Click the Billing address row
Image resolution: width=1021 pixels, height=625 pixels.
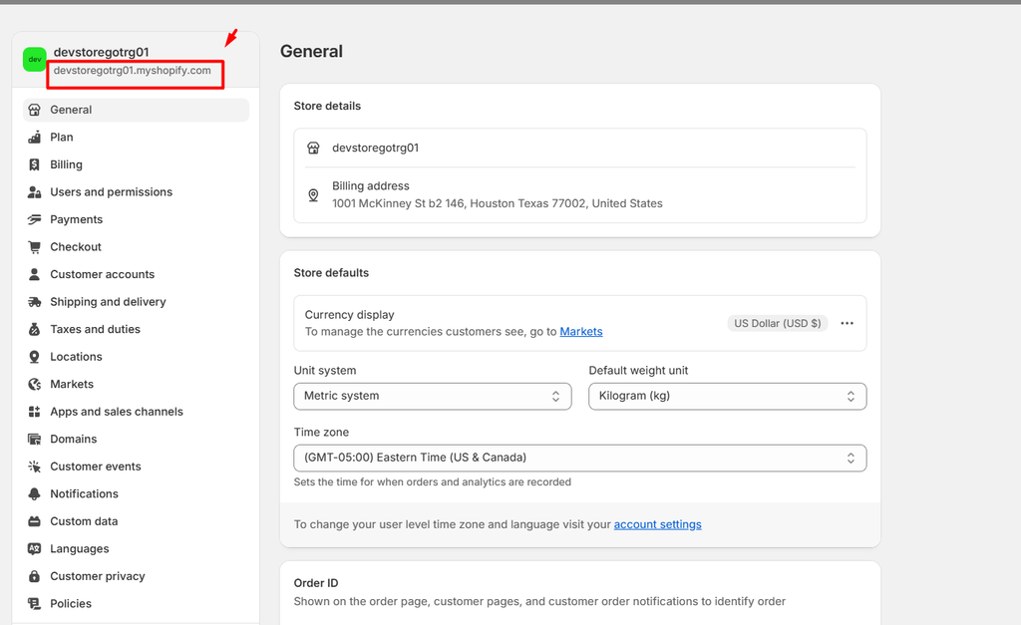point(579,194)
